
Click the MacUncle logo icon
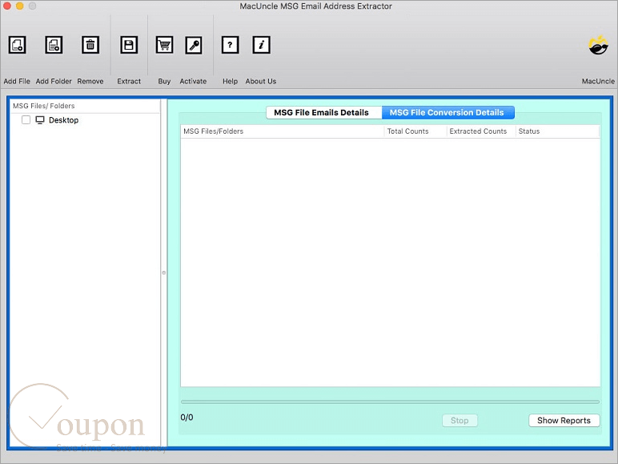tap(598, 46)
